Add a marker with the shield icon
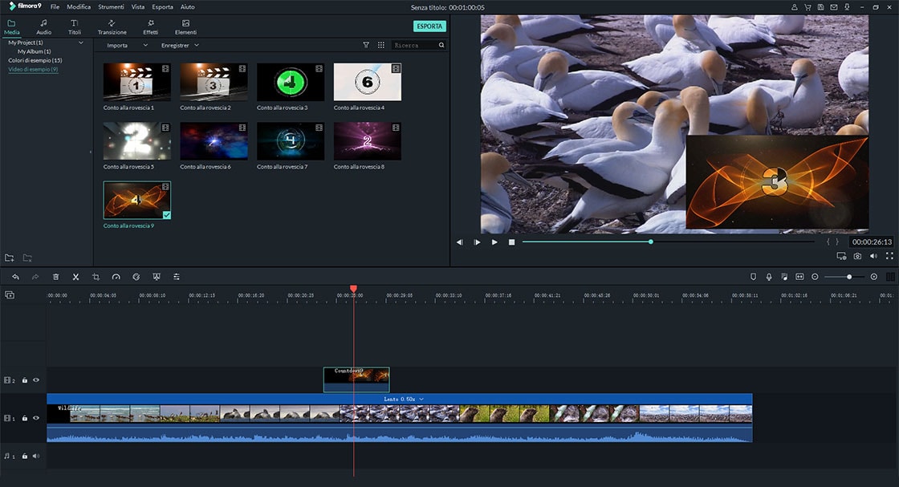The image size is (899, 487). (x=754, y=277)
